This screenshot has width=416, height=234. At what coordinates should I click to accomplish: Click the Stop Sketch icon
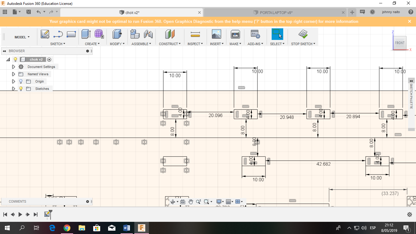[303, 34]
